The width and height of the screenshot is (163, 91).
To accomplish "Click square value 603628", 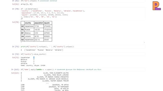I will pyautogui.click(x=48, y=36).
